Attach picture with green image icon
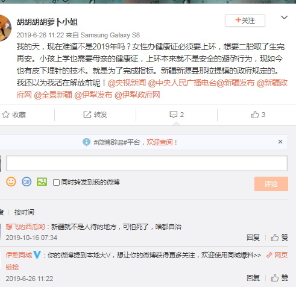This screenshot has width=296, height=287. coord(42,181)
